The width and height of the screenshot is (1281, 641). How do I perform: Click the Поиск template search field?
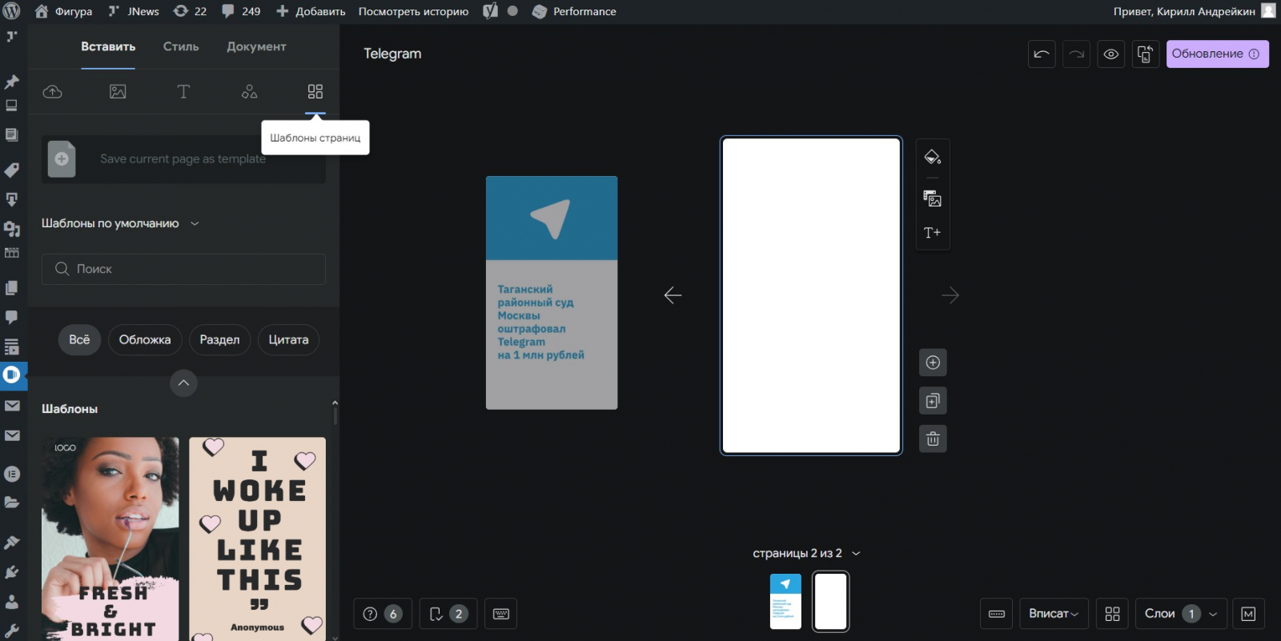click(x=183, y=269)
